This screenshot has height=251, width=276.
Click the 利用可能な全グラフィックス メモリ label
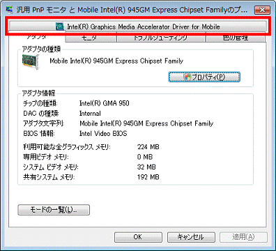67,147
